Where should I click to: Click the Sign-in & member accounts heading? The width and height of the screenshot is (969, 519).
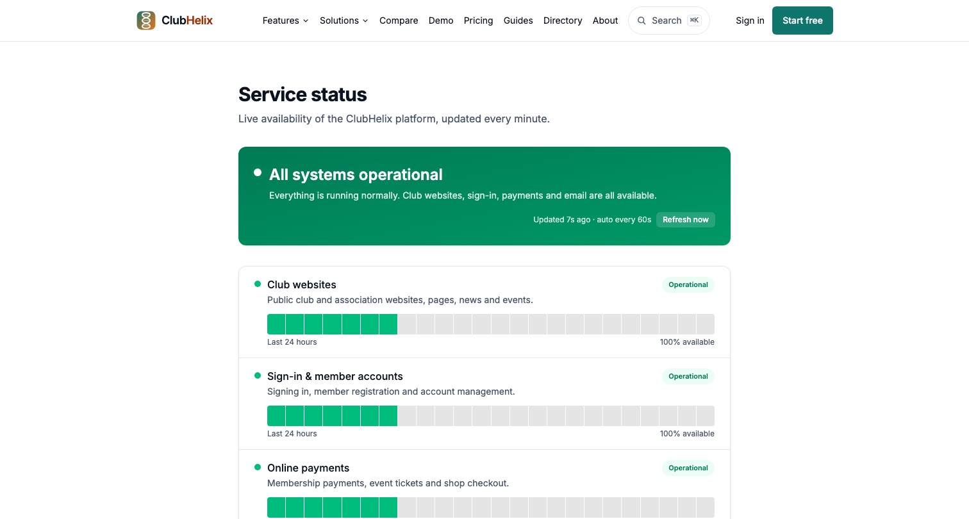click(x=335, y=376)
